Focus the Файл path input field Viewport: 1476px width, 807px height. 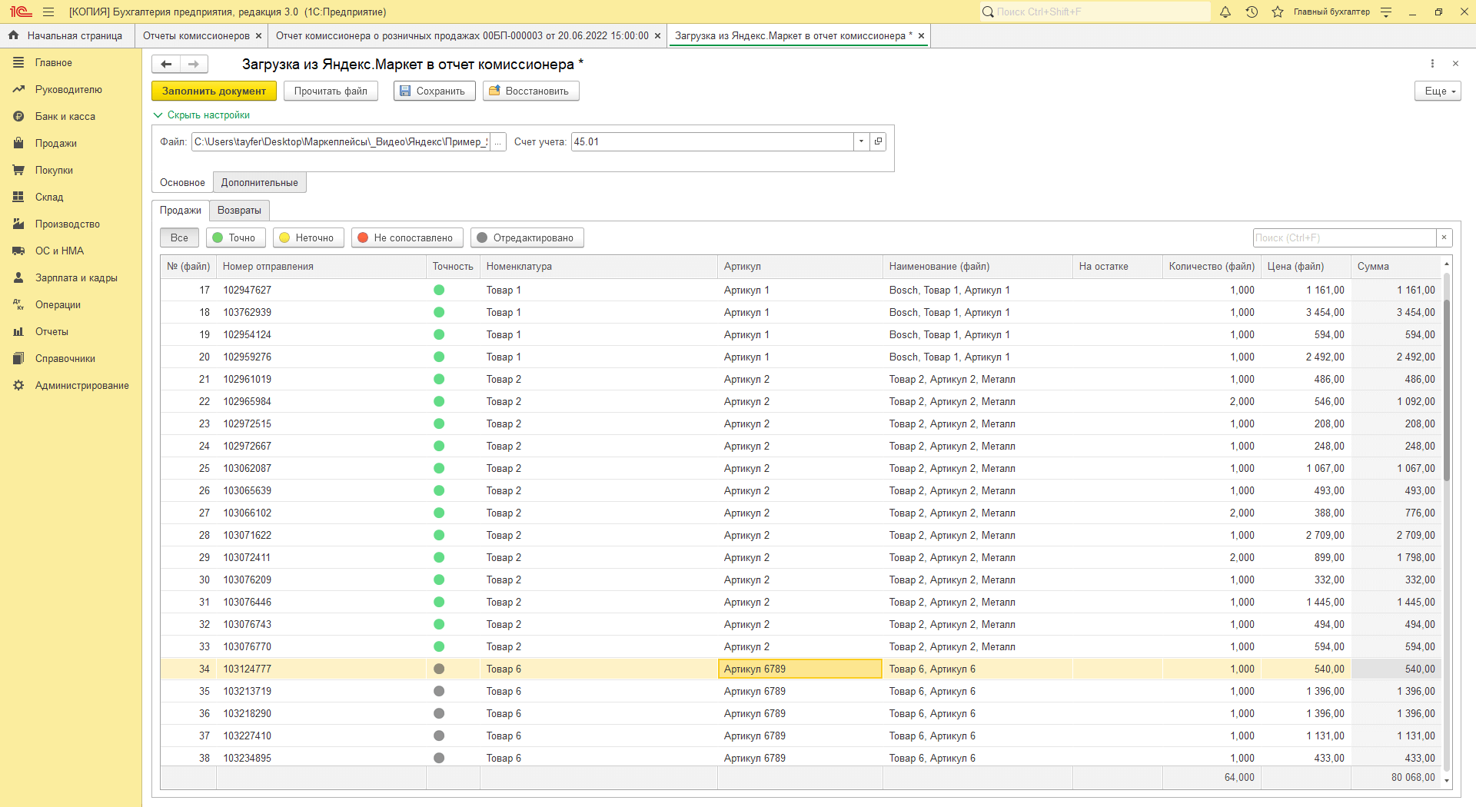pos(341,142)
